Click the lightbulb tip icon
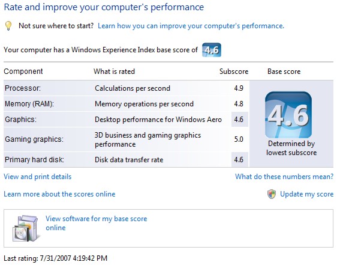Image resolution: width=337 pixels, height=265 pixels. tap(8, 26)
